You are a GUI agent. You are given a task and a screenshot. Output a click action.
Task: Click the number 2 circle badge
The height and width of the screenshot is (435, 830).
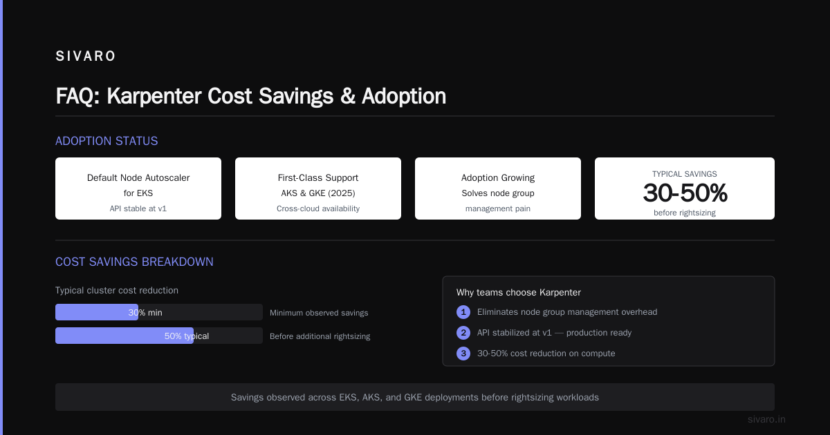pos(463,333)
